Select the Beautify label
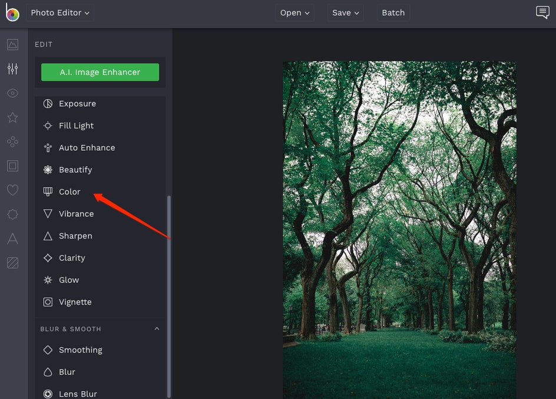 [75, 170]
